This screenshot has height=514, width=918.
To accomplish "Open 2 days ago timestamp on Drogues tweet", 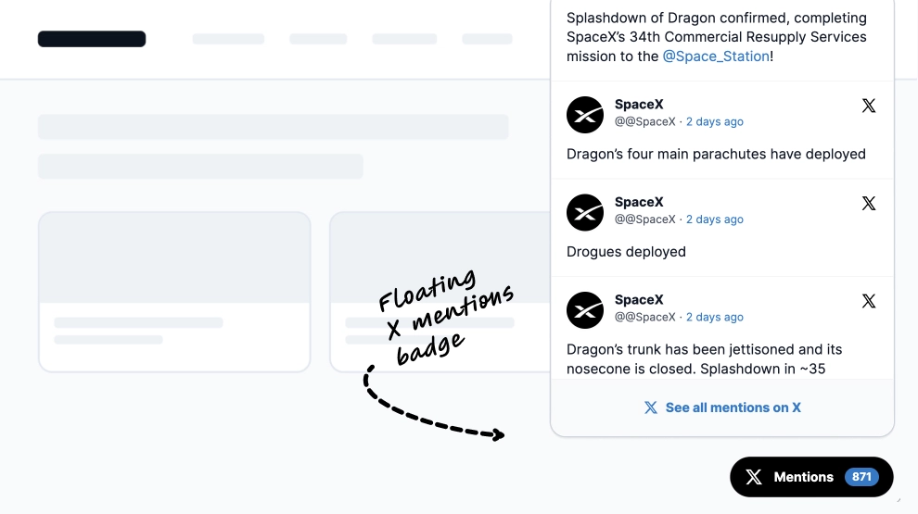I will coord(714,219).
